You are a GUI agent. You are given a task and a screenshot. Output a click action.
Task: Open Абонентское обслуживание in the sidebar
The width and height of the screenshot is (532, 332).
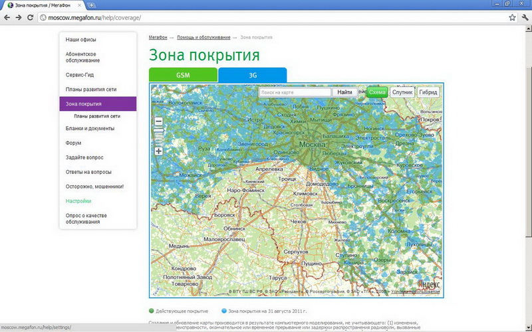(x=82, y=57)
